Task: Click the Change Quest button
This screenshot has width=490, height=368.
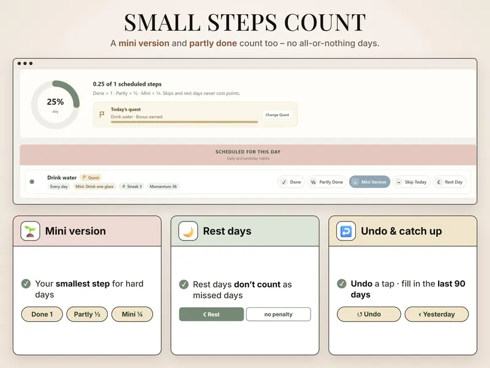Action: point(277,115)
